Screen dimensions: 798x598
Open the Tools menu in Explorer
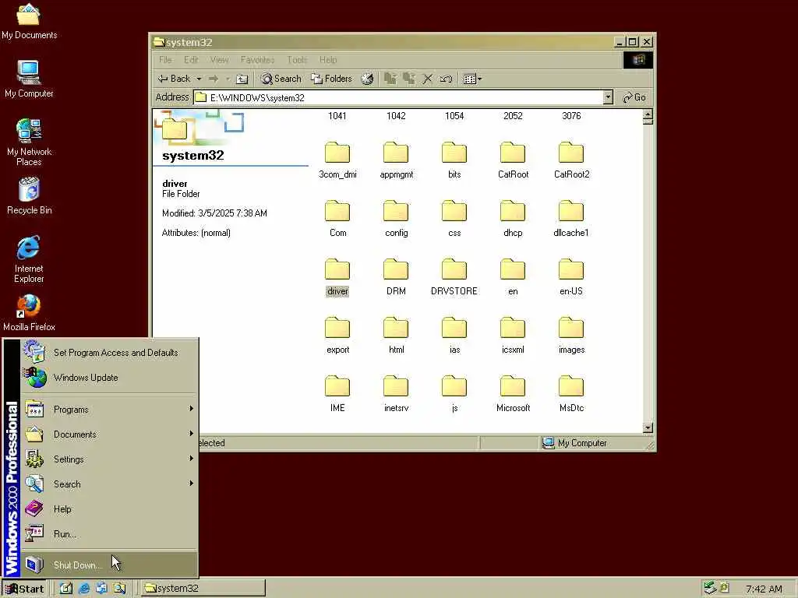297,60
